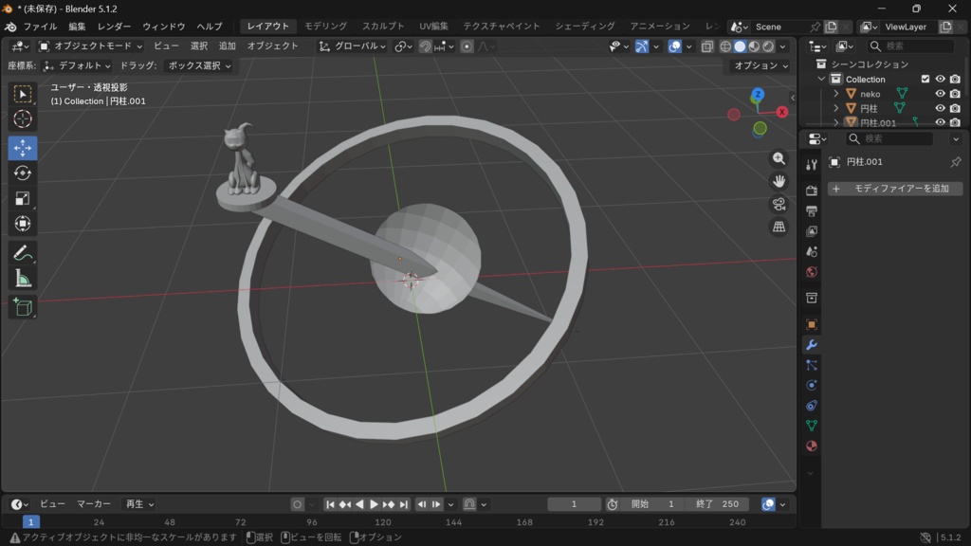Open オブジェクトモード mode dropdown
This screenshot has width=971, height=546.
[90, 46]
